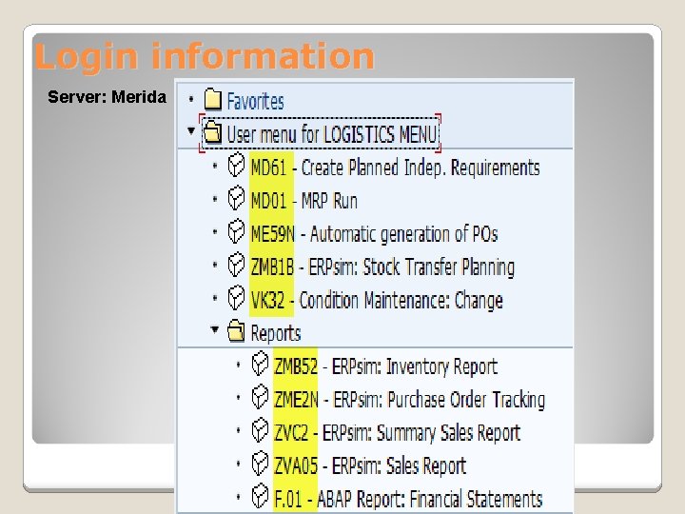Collapse the Reports folder arrow
Viewport: 685px width, 514px height.
click(214, 329)
